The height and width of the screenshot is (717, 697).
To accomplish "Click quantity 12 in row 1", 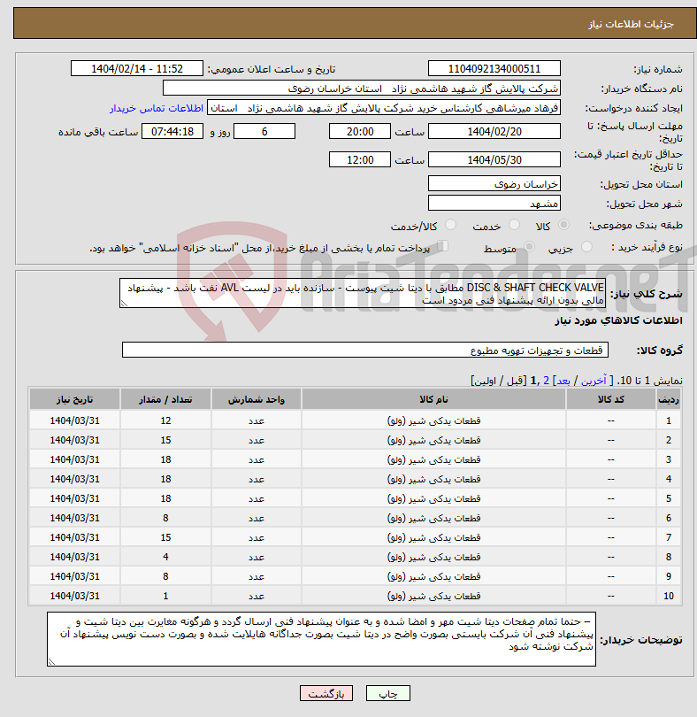I will tap(165, 420).
